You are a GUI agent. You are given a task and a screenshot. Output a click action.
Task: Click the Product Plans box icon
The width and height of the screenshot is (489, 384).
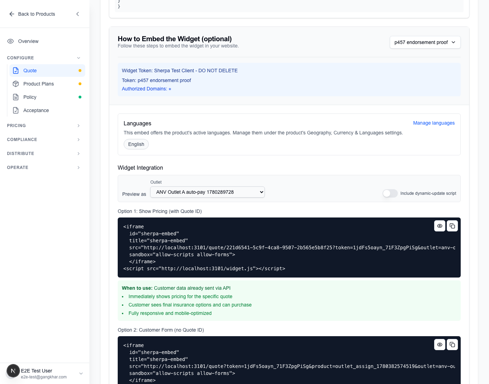tap(16, 84)
